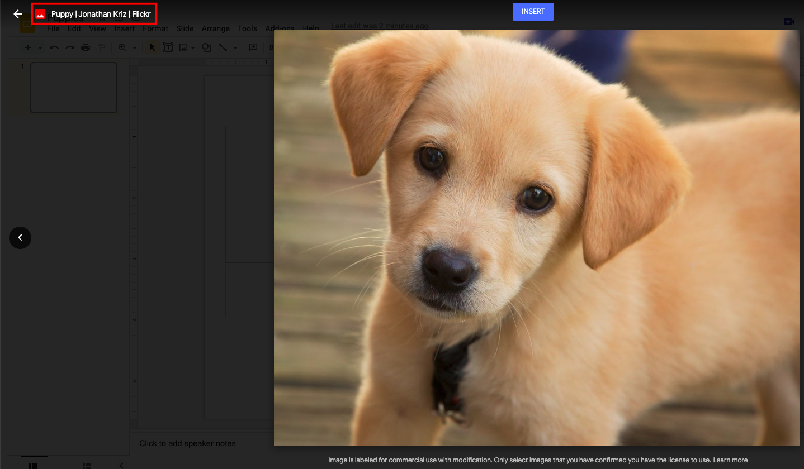Redo the last action

70,47
